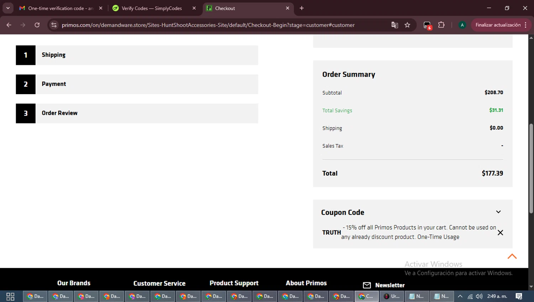534x302 pixels.
Task: Open the Ur... taskbar app button
Action: click(392, 296)
